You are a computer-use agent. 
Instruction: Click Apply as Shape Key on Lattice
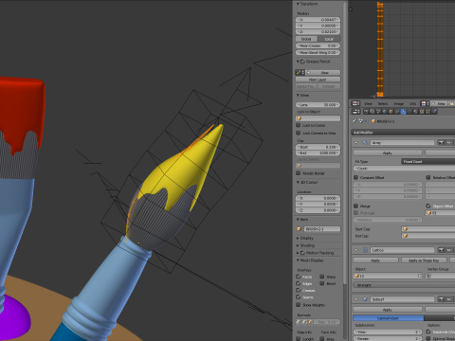click(424, 260)
